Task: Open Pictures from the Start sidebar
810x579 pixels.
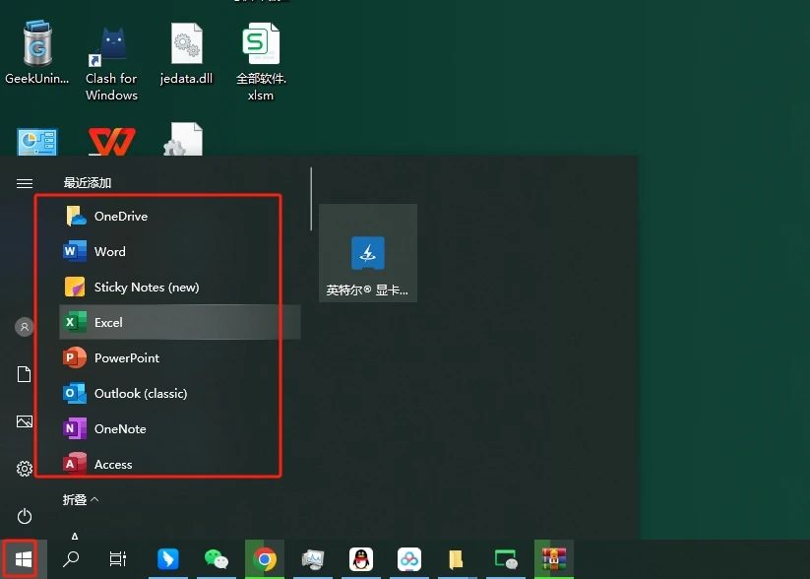Action: [25, 421]
